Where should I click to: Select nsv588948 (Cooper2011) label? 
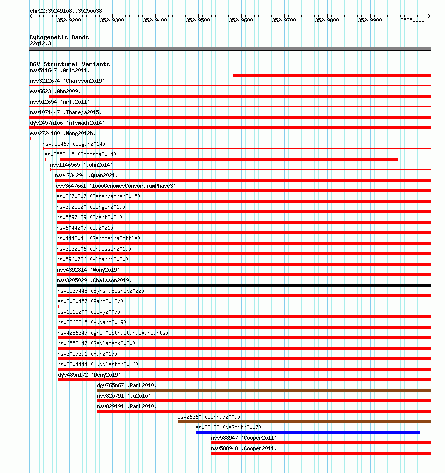click(x=244, y=449)
